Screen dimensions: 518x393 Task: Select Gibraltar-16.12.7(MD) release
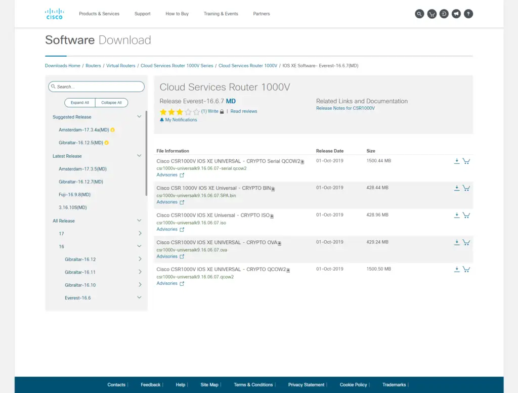tap(80, 182)
